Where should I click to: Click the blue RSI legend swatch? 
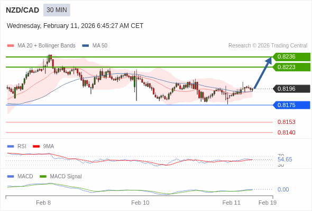(x=11, y=147)
